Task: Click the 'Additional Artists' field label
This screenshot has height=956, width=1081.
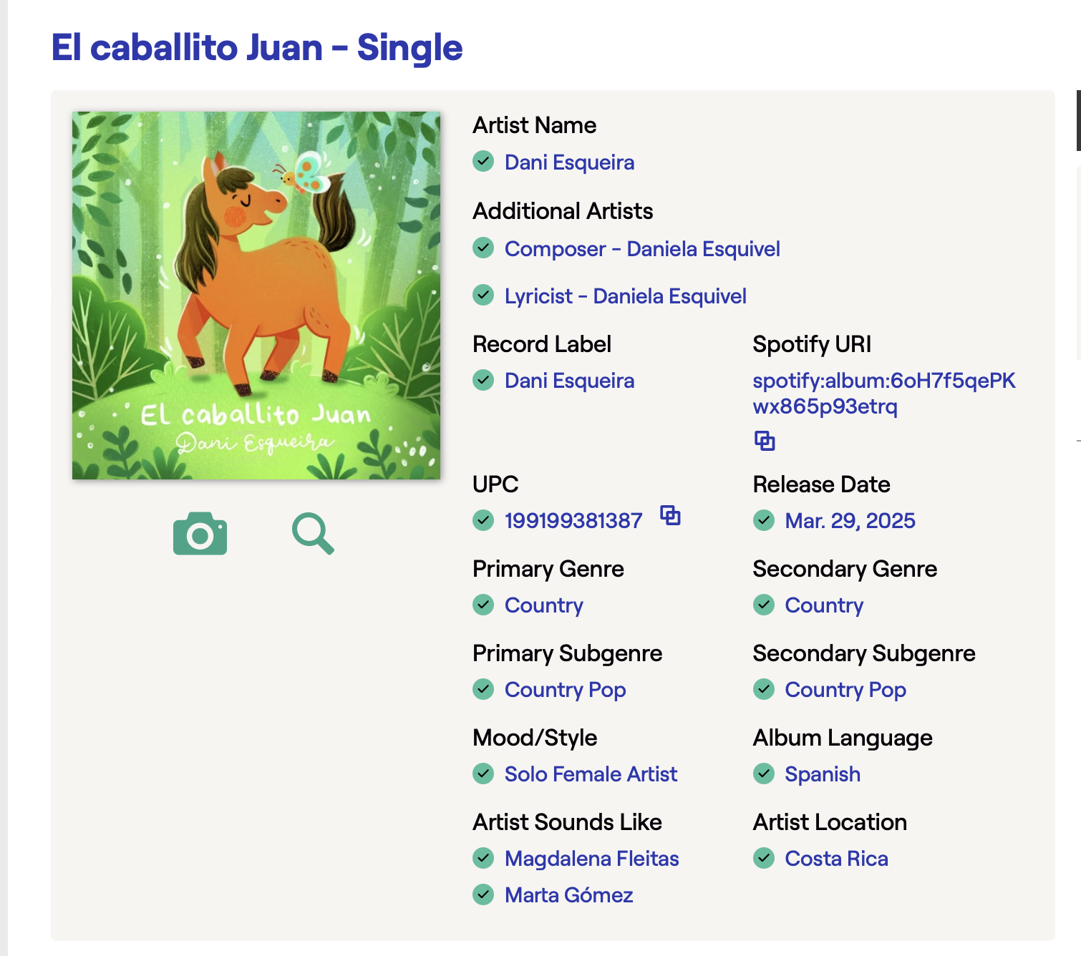Action: click(563, 211)
